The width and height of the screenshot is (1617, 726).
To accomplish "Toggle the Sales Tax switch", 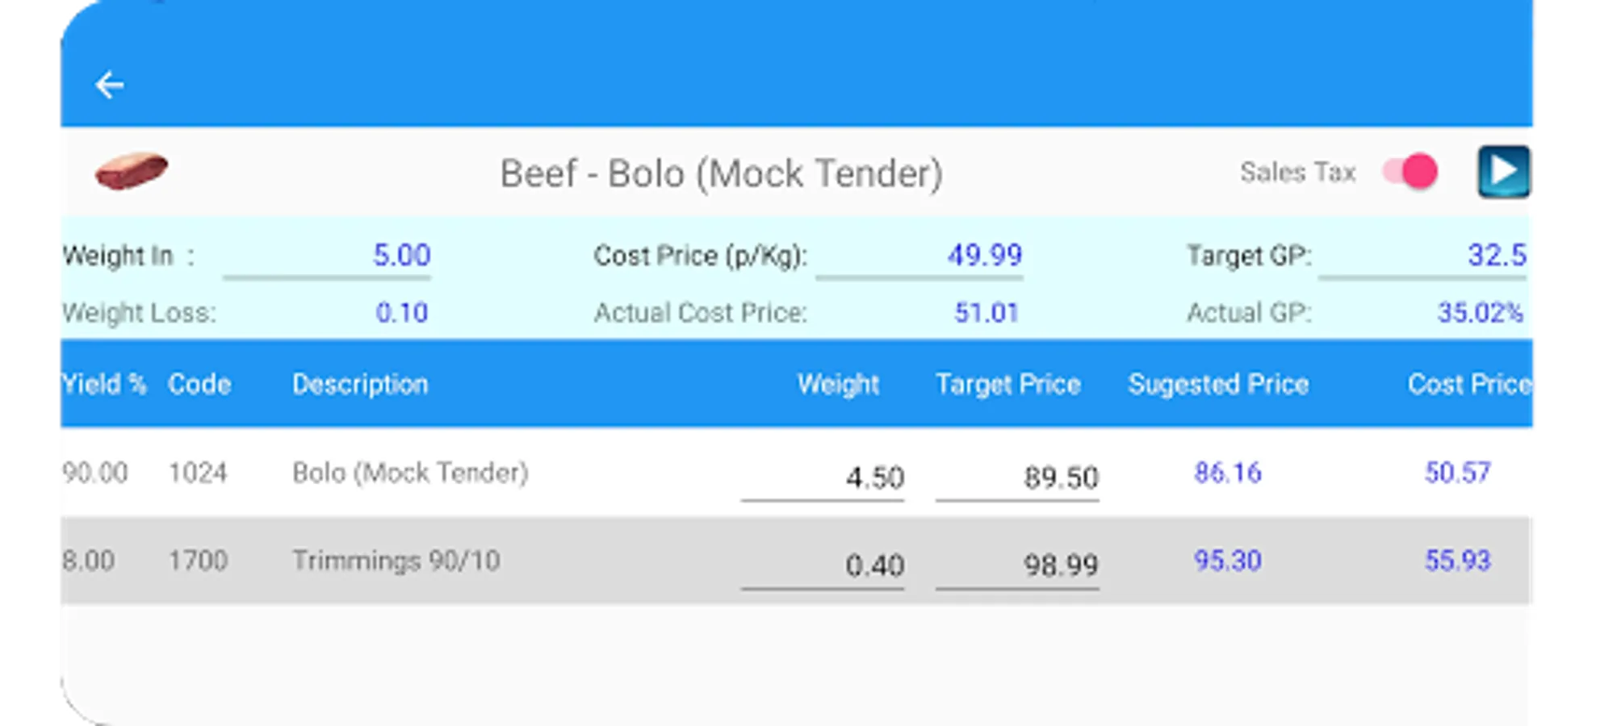I will click(x=1410, y=172).
